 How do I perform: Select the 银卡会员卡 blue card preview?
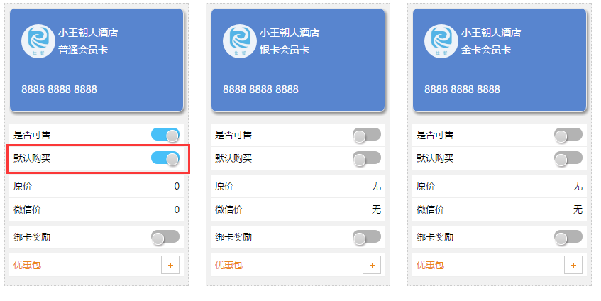point(298,60)
